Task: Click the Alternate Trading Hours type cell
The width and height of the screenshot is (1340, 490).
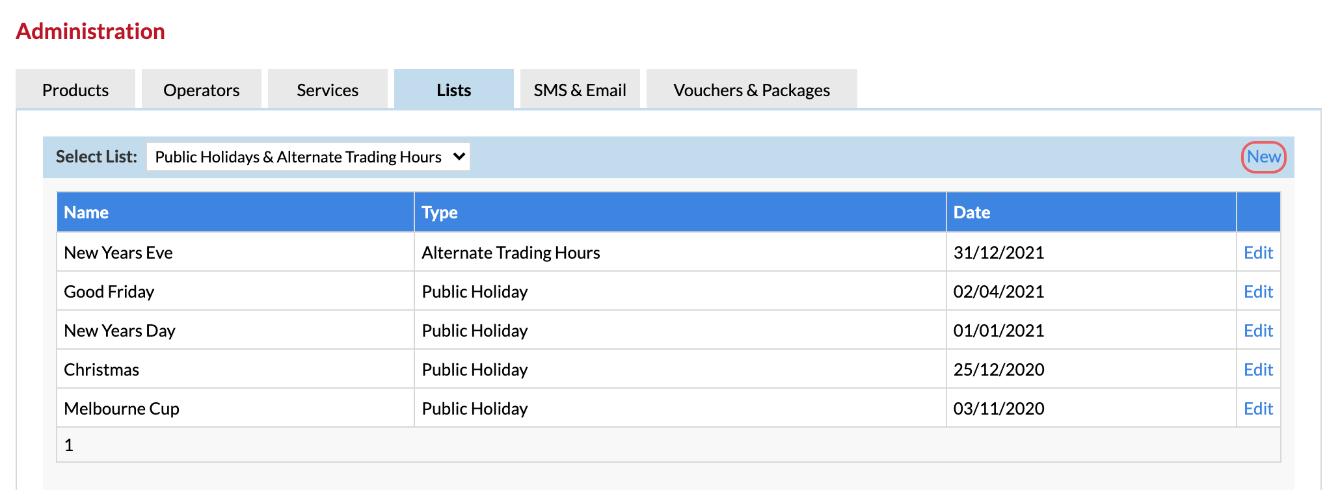Action: point(511,253)
